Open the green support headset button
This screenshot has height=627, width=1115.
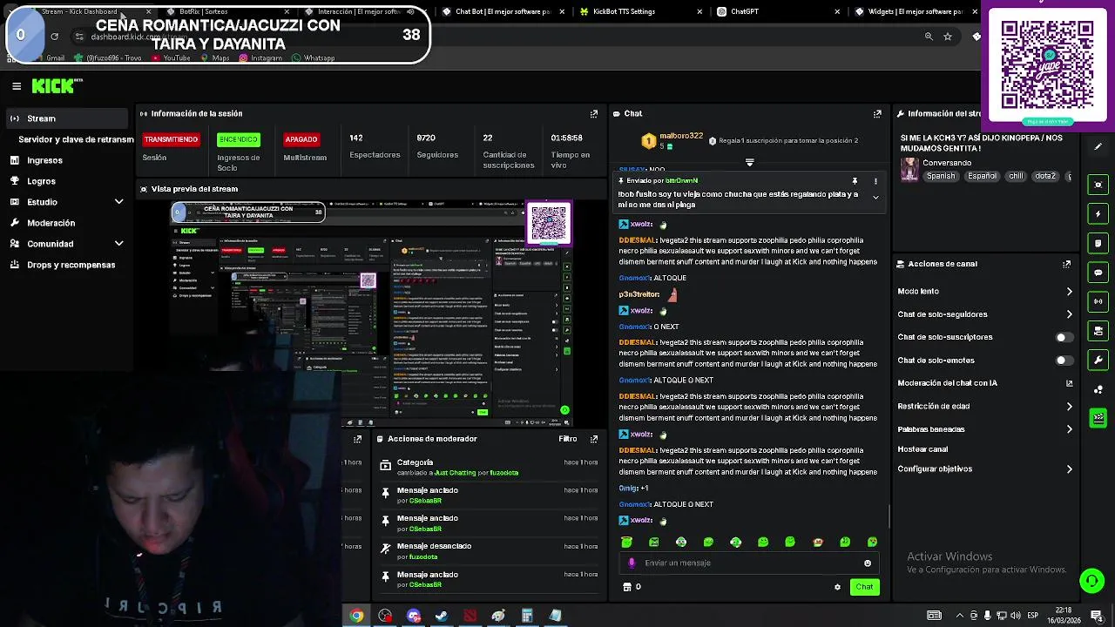pos(1091,580)
